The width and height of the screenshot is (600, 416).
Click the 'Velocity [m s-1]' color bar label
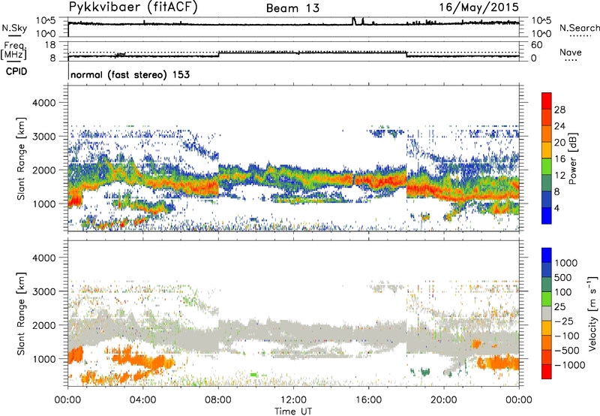tap(592, 313)
